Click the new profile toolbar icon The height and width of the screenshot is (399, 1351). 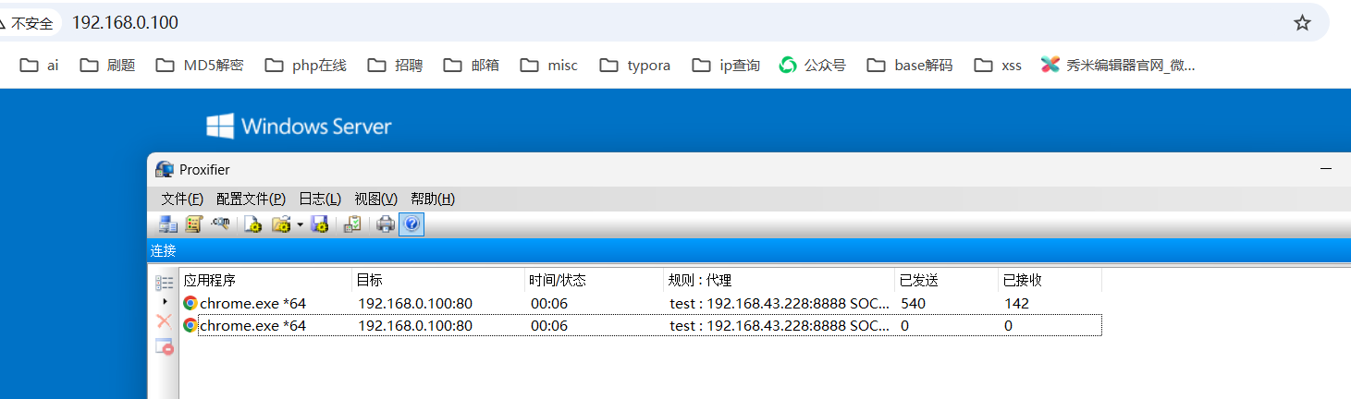point(252,224)
